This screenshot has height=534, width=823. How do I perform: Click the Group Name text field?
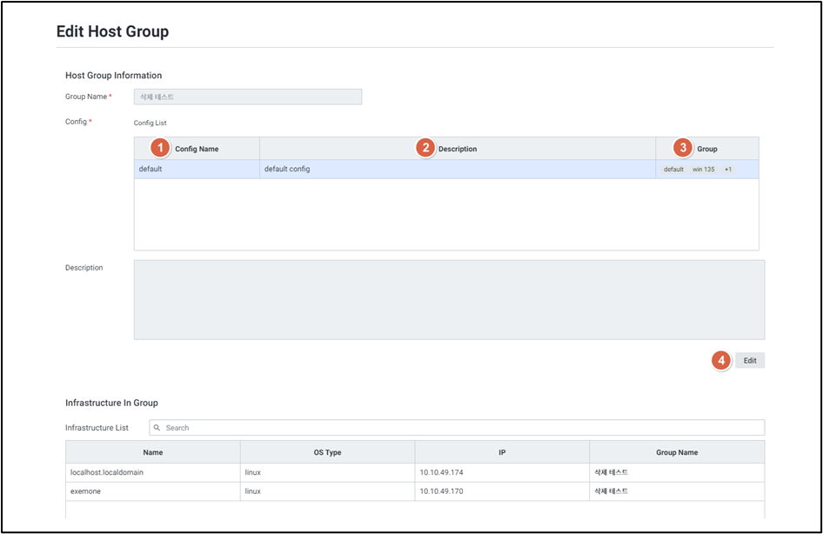(247, 97)
